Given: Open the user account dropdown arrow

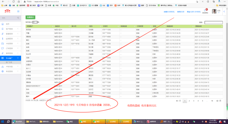Looking at the screenshot, I should [x=219, y=13].
